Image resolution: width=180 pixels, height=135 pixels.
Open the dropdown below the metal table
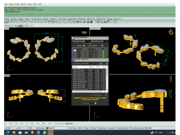tap(99, 94)
